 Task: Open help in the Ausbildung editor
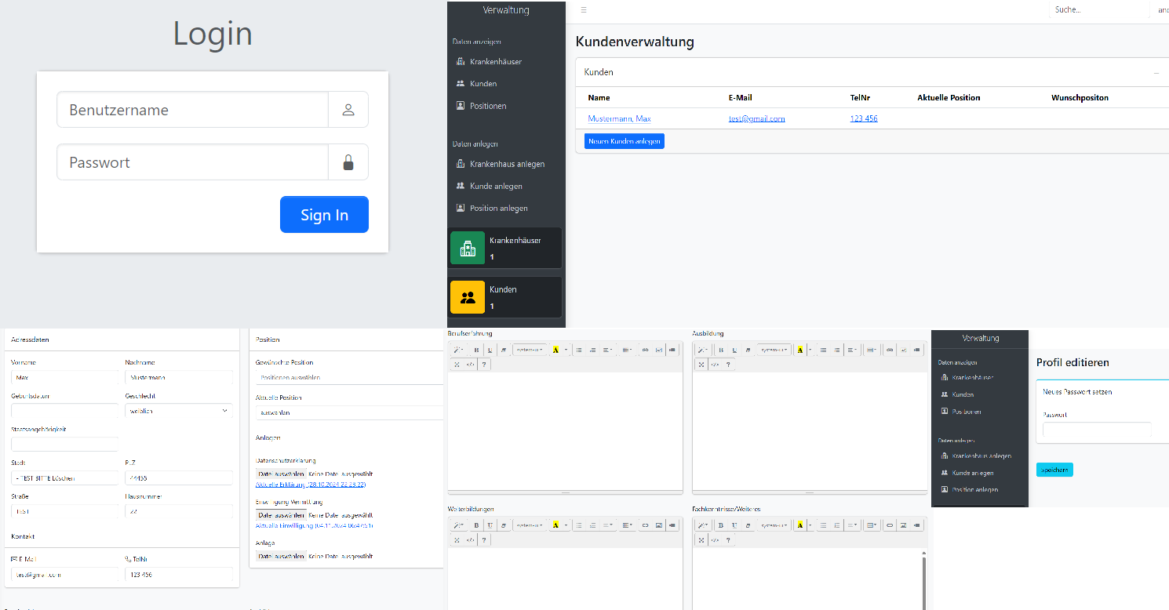point(728,365)
